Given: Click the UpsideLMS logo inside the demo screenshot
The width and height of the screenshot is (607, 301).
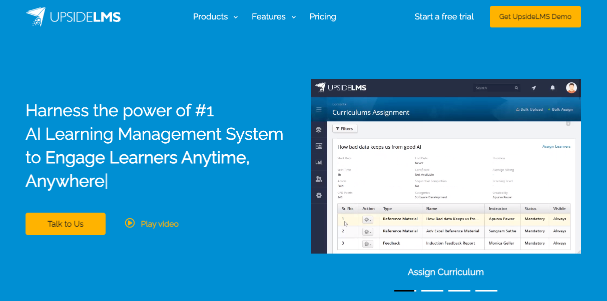Looking at the screenshot, I should [341, 88].
